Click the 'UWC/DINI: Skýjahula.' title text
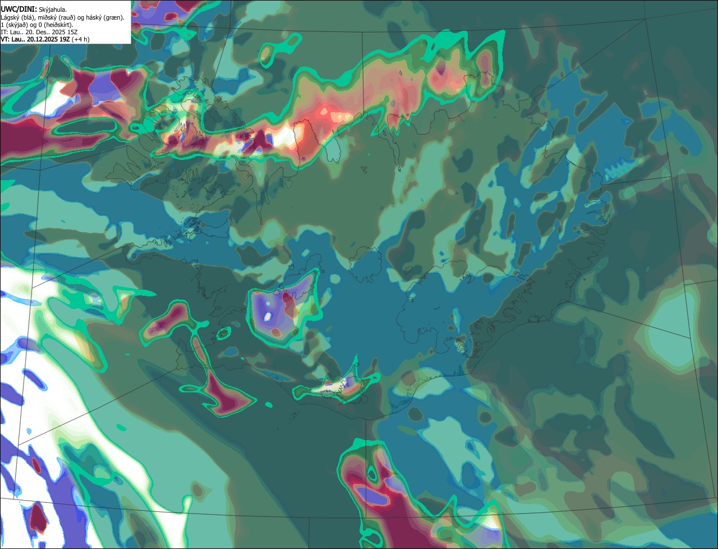718x549 pixels. 34,10
